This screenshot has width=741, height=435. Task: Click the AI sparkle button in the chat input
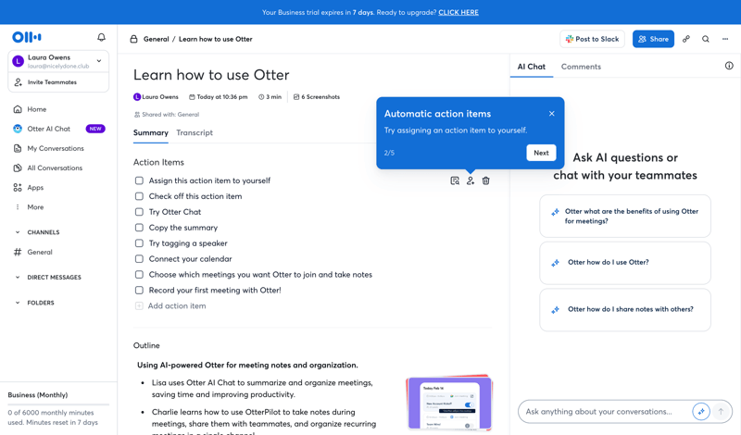coord(701,411)
